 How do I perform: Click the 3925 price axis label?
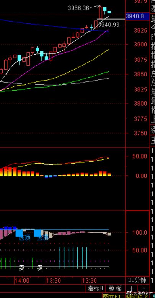coord(140,30)
